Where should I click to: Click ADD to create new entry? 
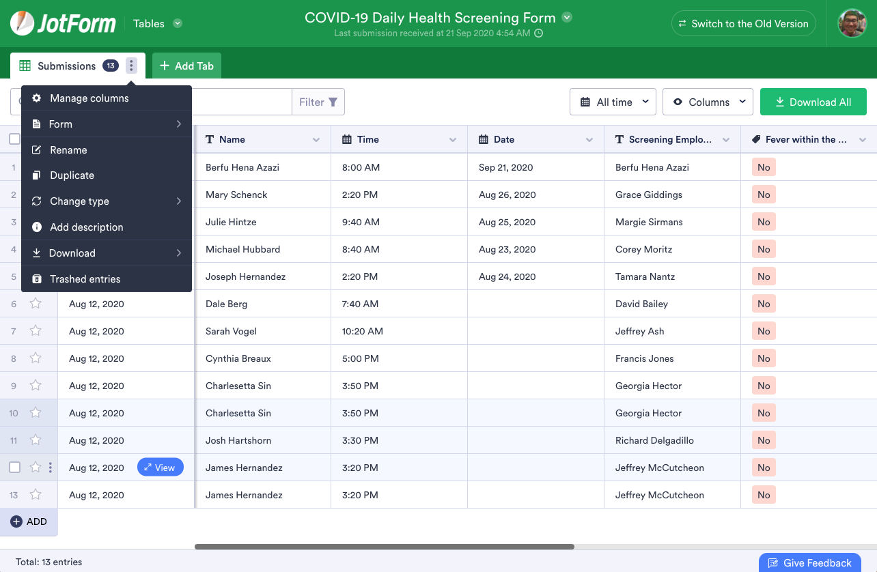coord(29,521)
